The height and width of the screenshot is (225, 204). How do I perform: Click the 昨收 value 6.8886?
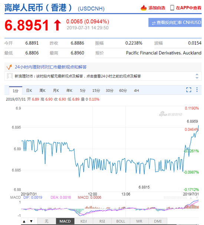[77, 43]
